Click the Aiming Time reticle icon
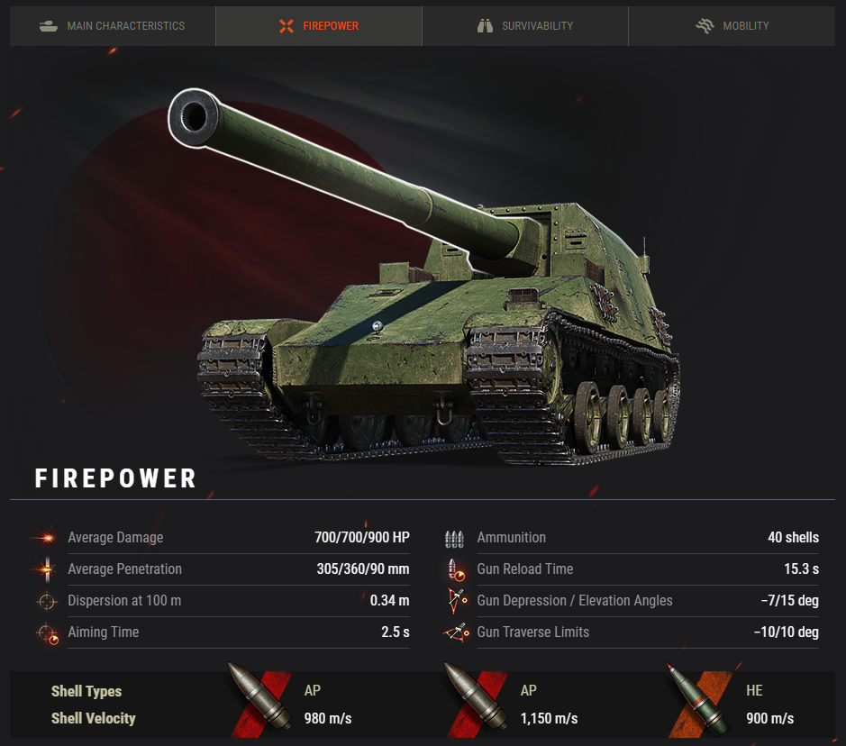Viewport: 846px width, 746px height. 48,633
